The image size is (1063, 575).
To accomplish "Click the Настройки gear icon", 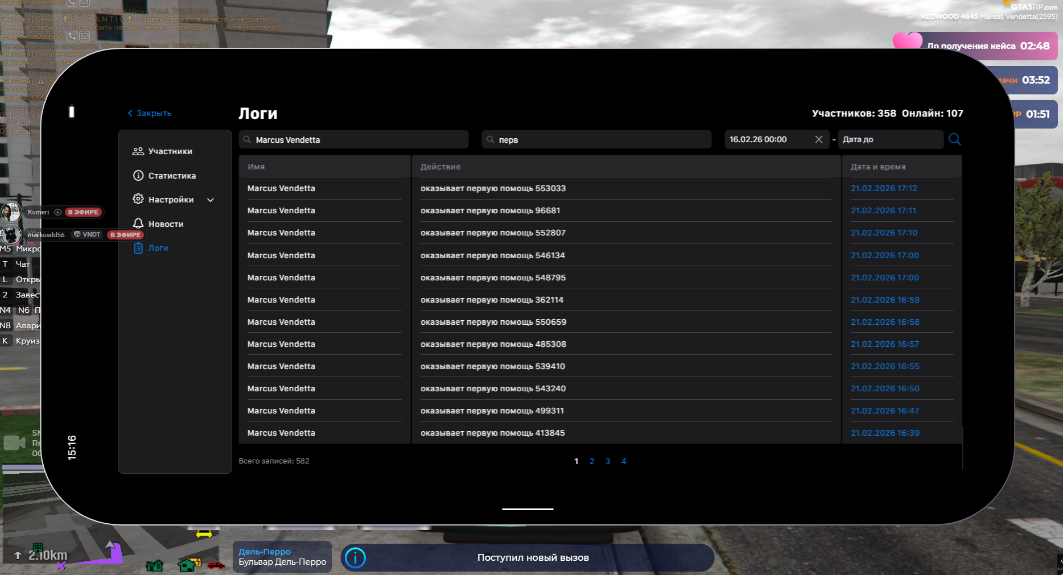I will click(x=138, y=199).
